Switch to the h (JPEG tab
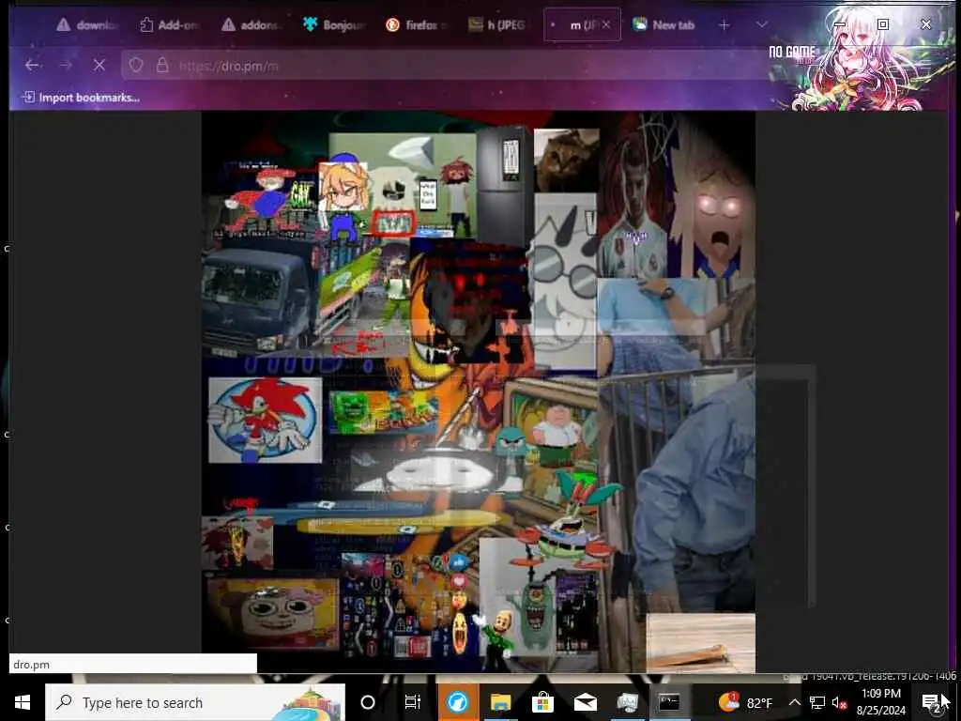Screen dimensions: 961x721 point(497,25)
